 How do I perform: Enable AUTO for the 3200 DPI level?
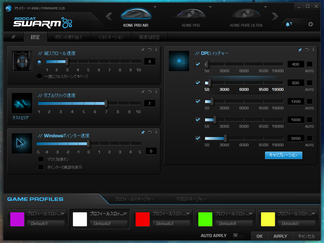(309, 138)
